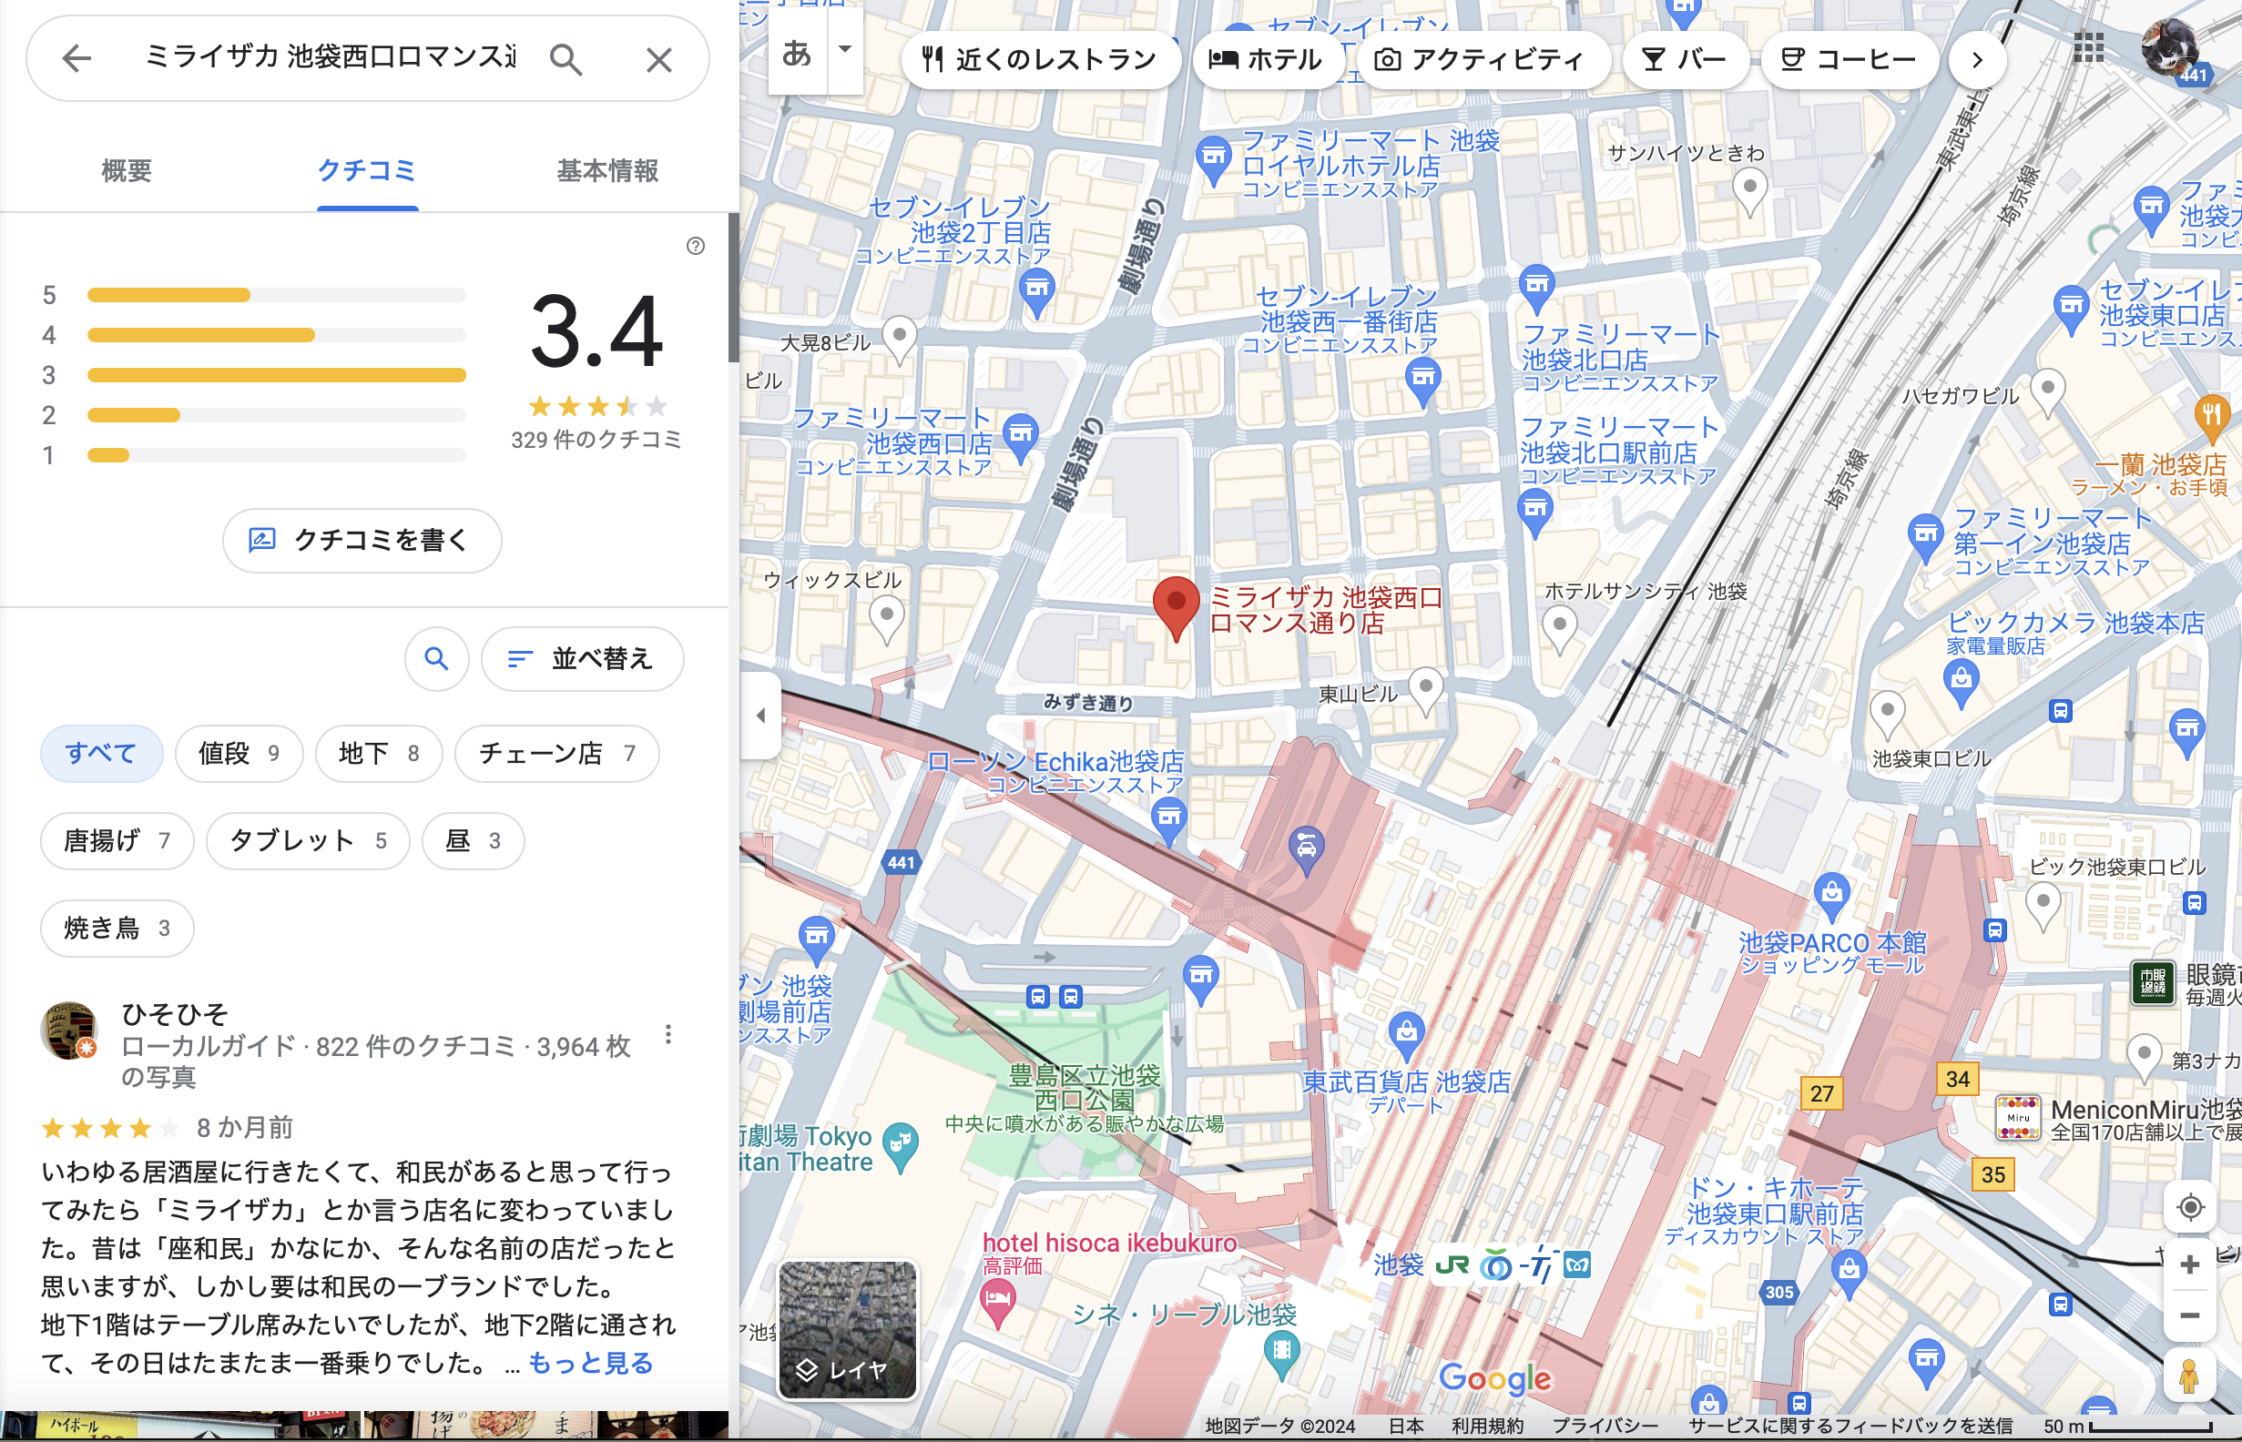Switch map view with the レイヤ thumbnail
The image size is (2242, 1442).
(x=848, y=1330)
